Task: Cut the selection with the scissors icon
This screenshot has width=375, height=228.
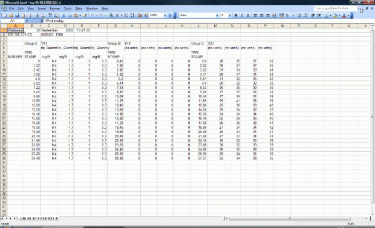Action: [64, 15]
